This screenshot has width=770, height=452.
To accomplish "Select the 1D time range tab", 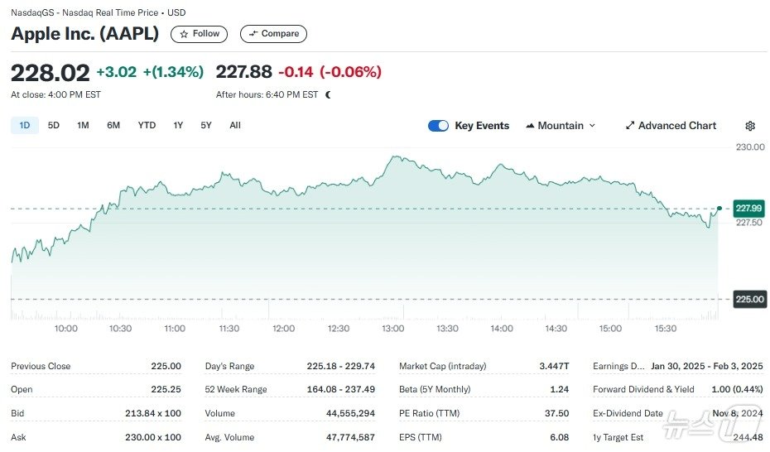I will click(x=25, y=126).
